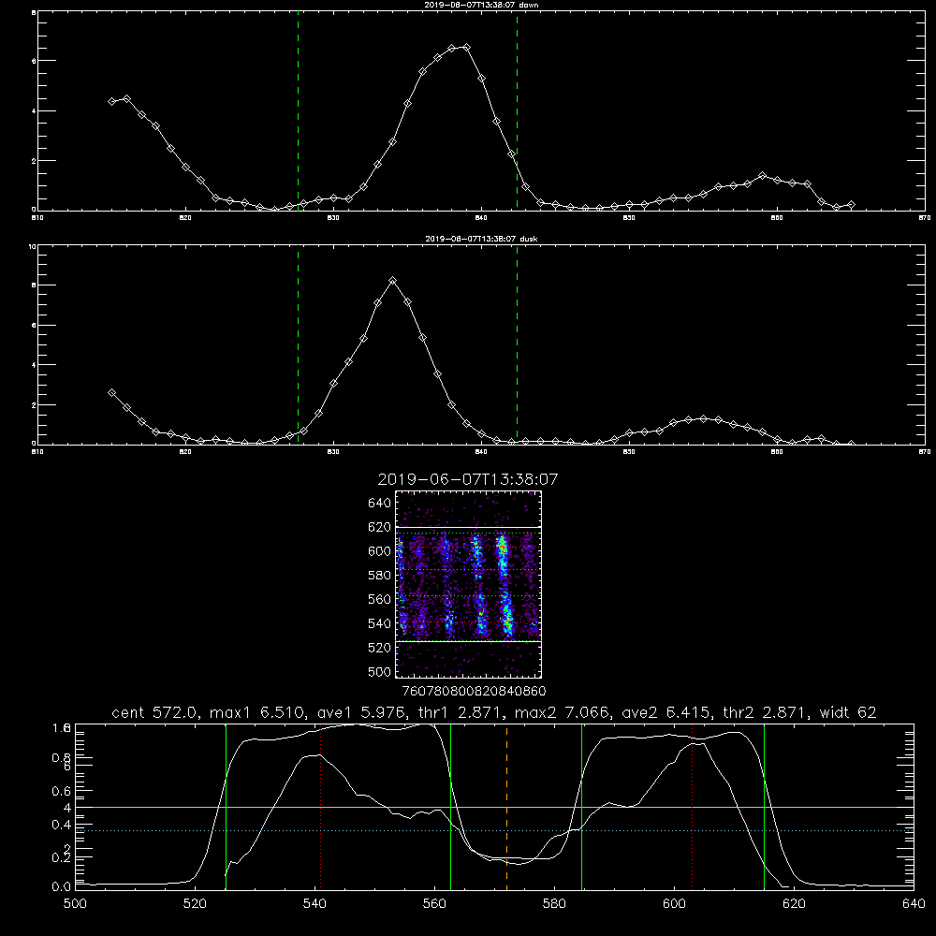
Task: Click x-axis label "870" of the dawn plot
Action: point(924,218)
